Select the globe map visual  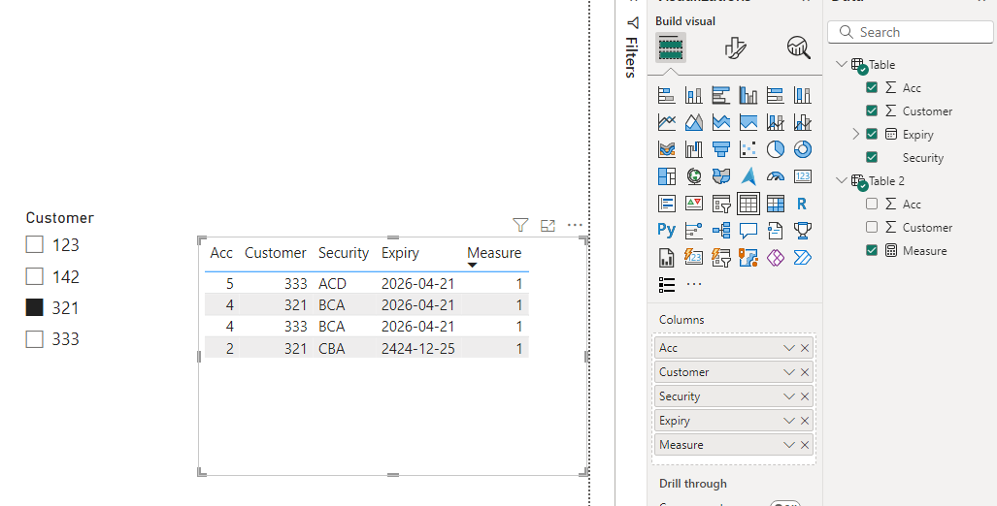[694, 175]
